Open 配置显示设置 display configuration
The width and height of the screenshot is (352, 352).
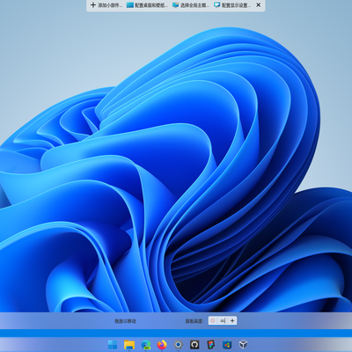232,5
